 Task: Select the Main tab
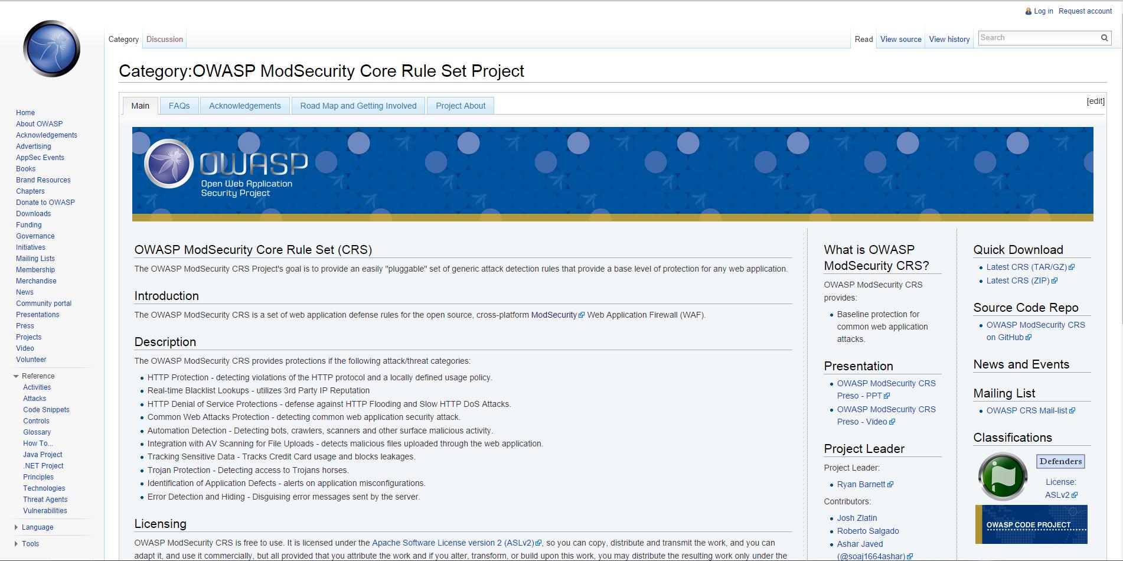141,106
